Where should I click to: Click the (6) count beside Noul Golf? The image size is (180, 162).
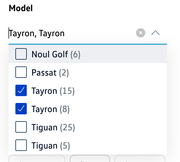coord(75,54)
